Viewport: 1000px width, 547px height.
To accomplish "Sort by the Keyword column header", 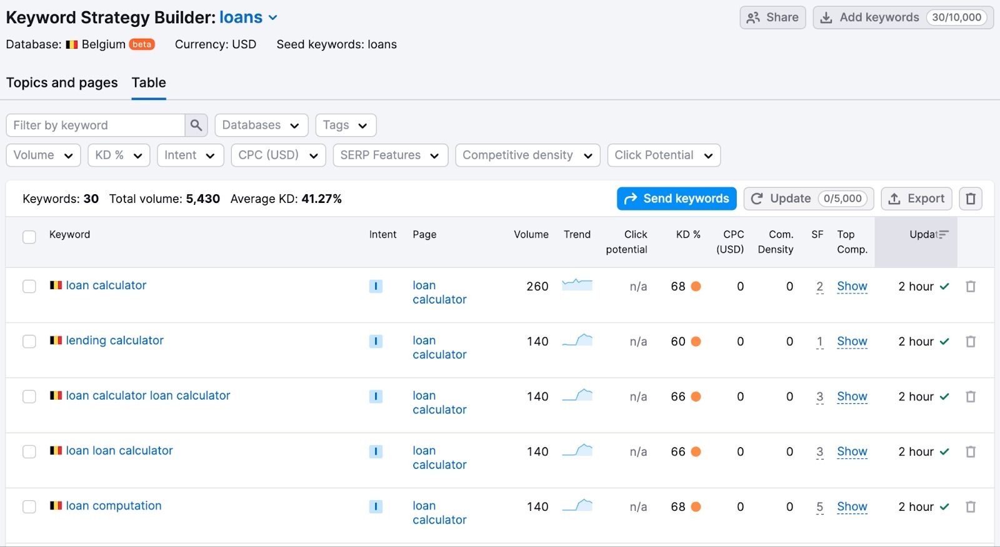I will [x=69, y=234].
